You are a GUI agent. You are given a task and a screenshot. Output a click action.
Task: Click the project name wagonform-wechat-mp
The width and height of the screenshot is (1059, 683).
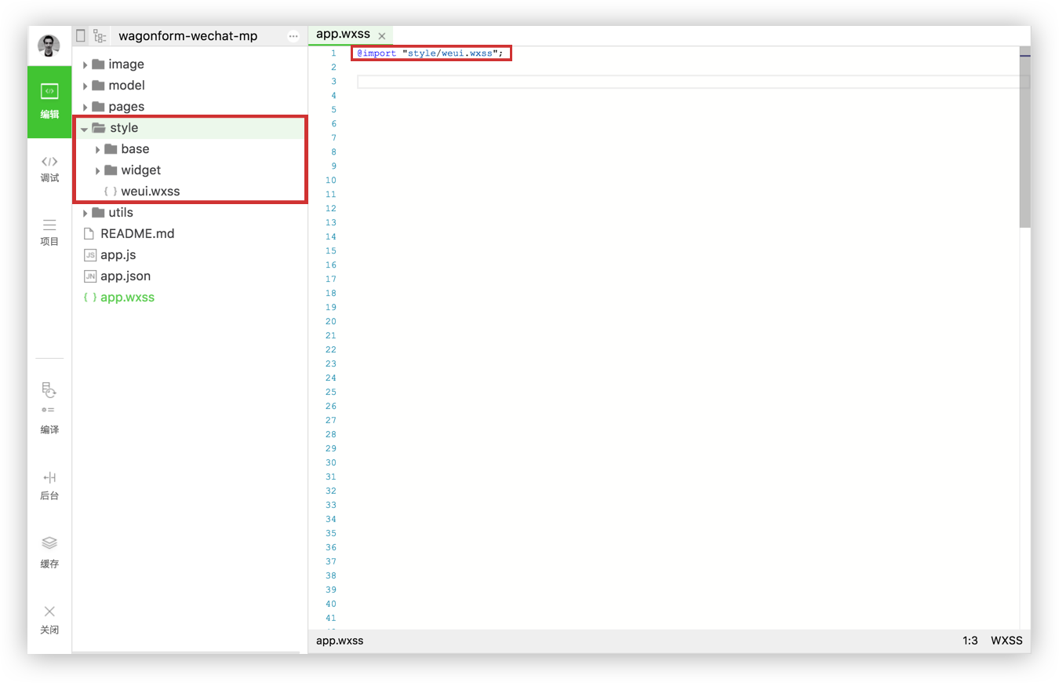pos(187,36)
